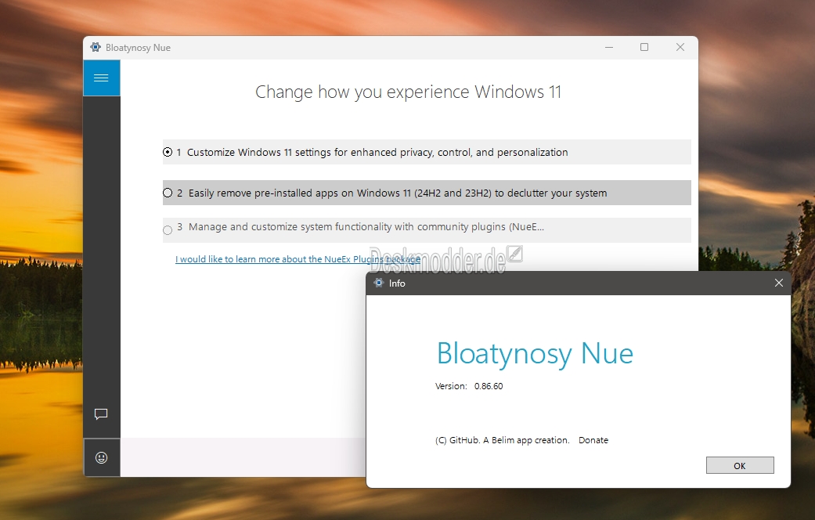Click the copyright text GitHub. A Belim app creation.

pos(502,440)
